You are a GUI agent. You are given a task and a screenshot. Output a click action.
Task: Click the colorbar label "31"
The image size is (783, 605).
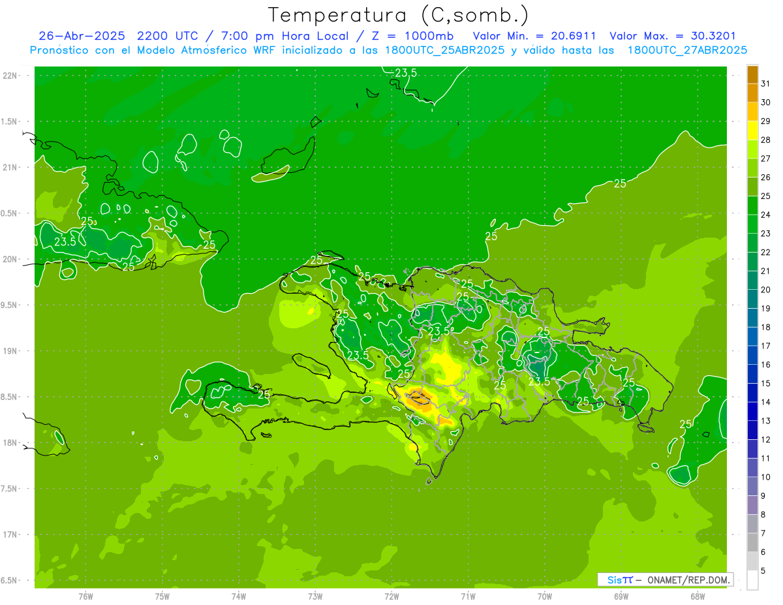coord(766,84)
